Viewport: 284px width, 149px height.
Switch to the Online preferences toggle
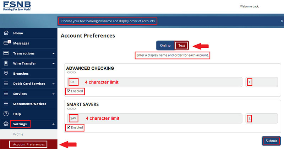click(165, 46)
